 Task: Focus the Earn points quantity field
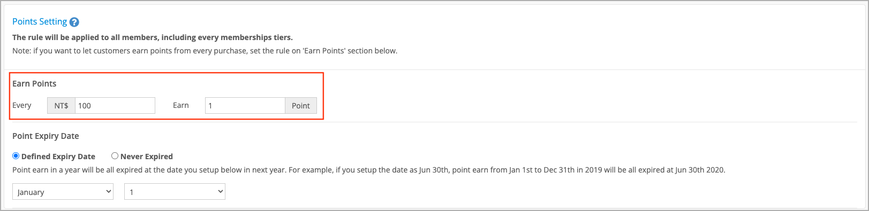(245, 106)
